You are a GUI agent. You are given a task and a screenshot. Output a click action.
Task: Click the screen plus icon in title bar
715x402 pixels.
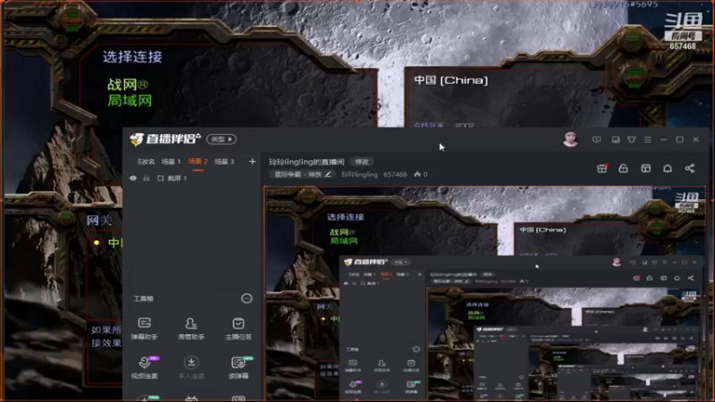click(x=596, y=139)
